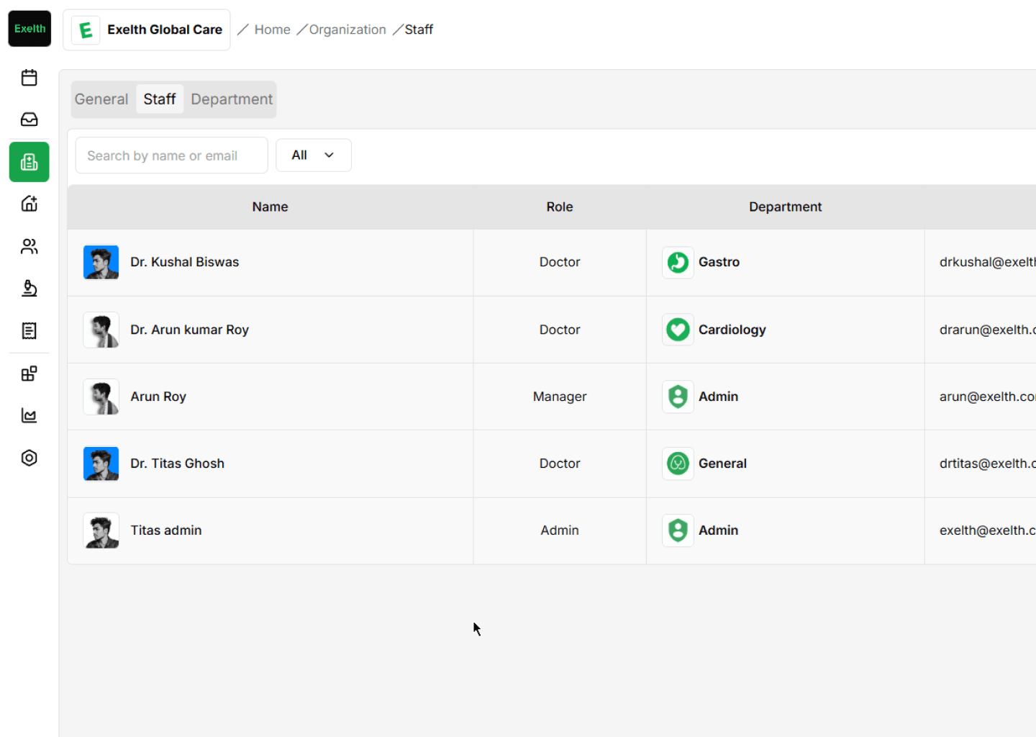Screen dimensions: 1036x737
Task: Click the Cardiology heart icon
Action: coord(678,330)
